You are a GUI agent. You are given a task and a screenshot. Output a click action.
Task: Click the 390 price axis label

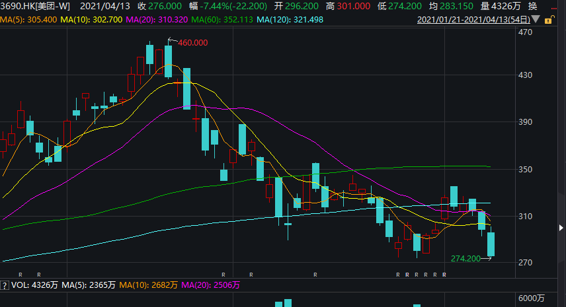[525, 122]
